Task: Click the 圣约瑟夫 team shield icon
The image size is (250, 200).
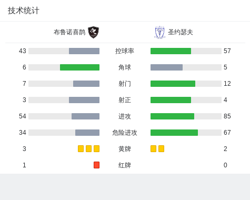Action: coord(159,32)
